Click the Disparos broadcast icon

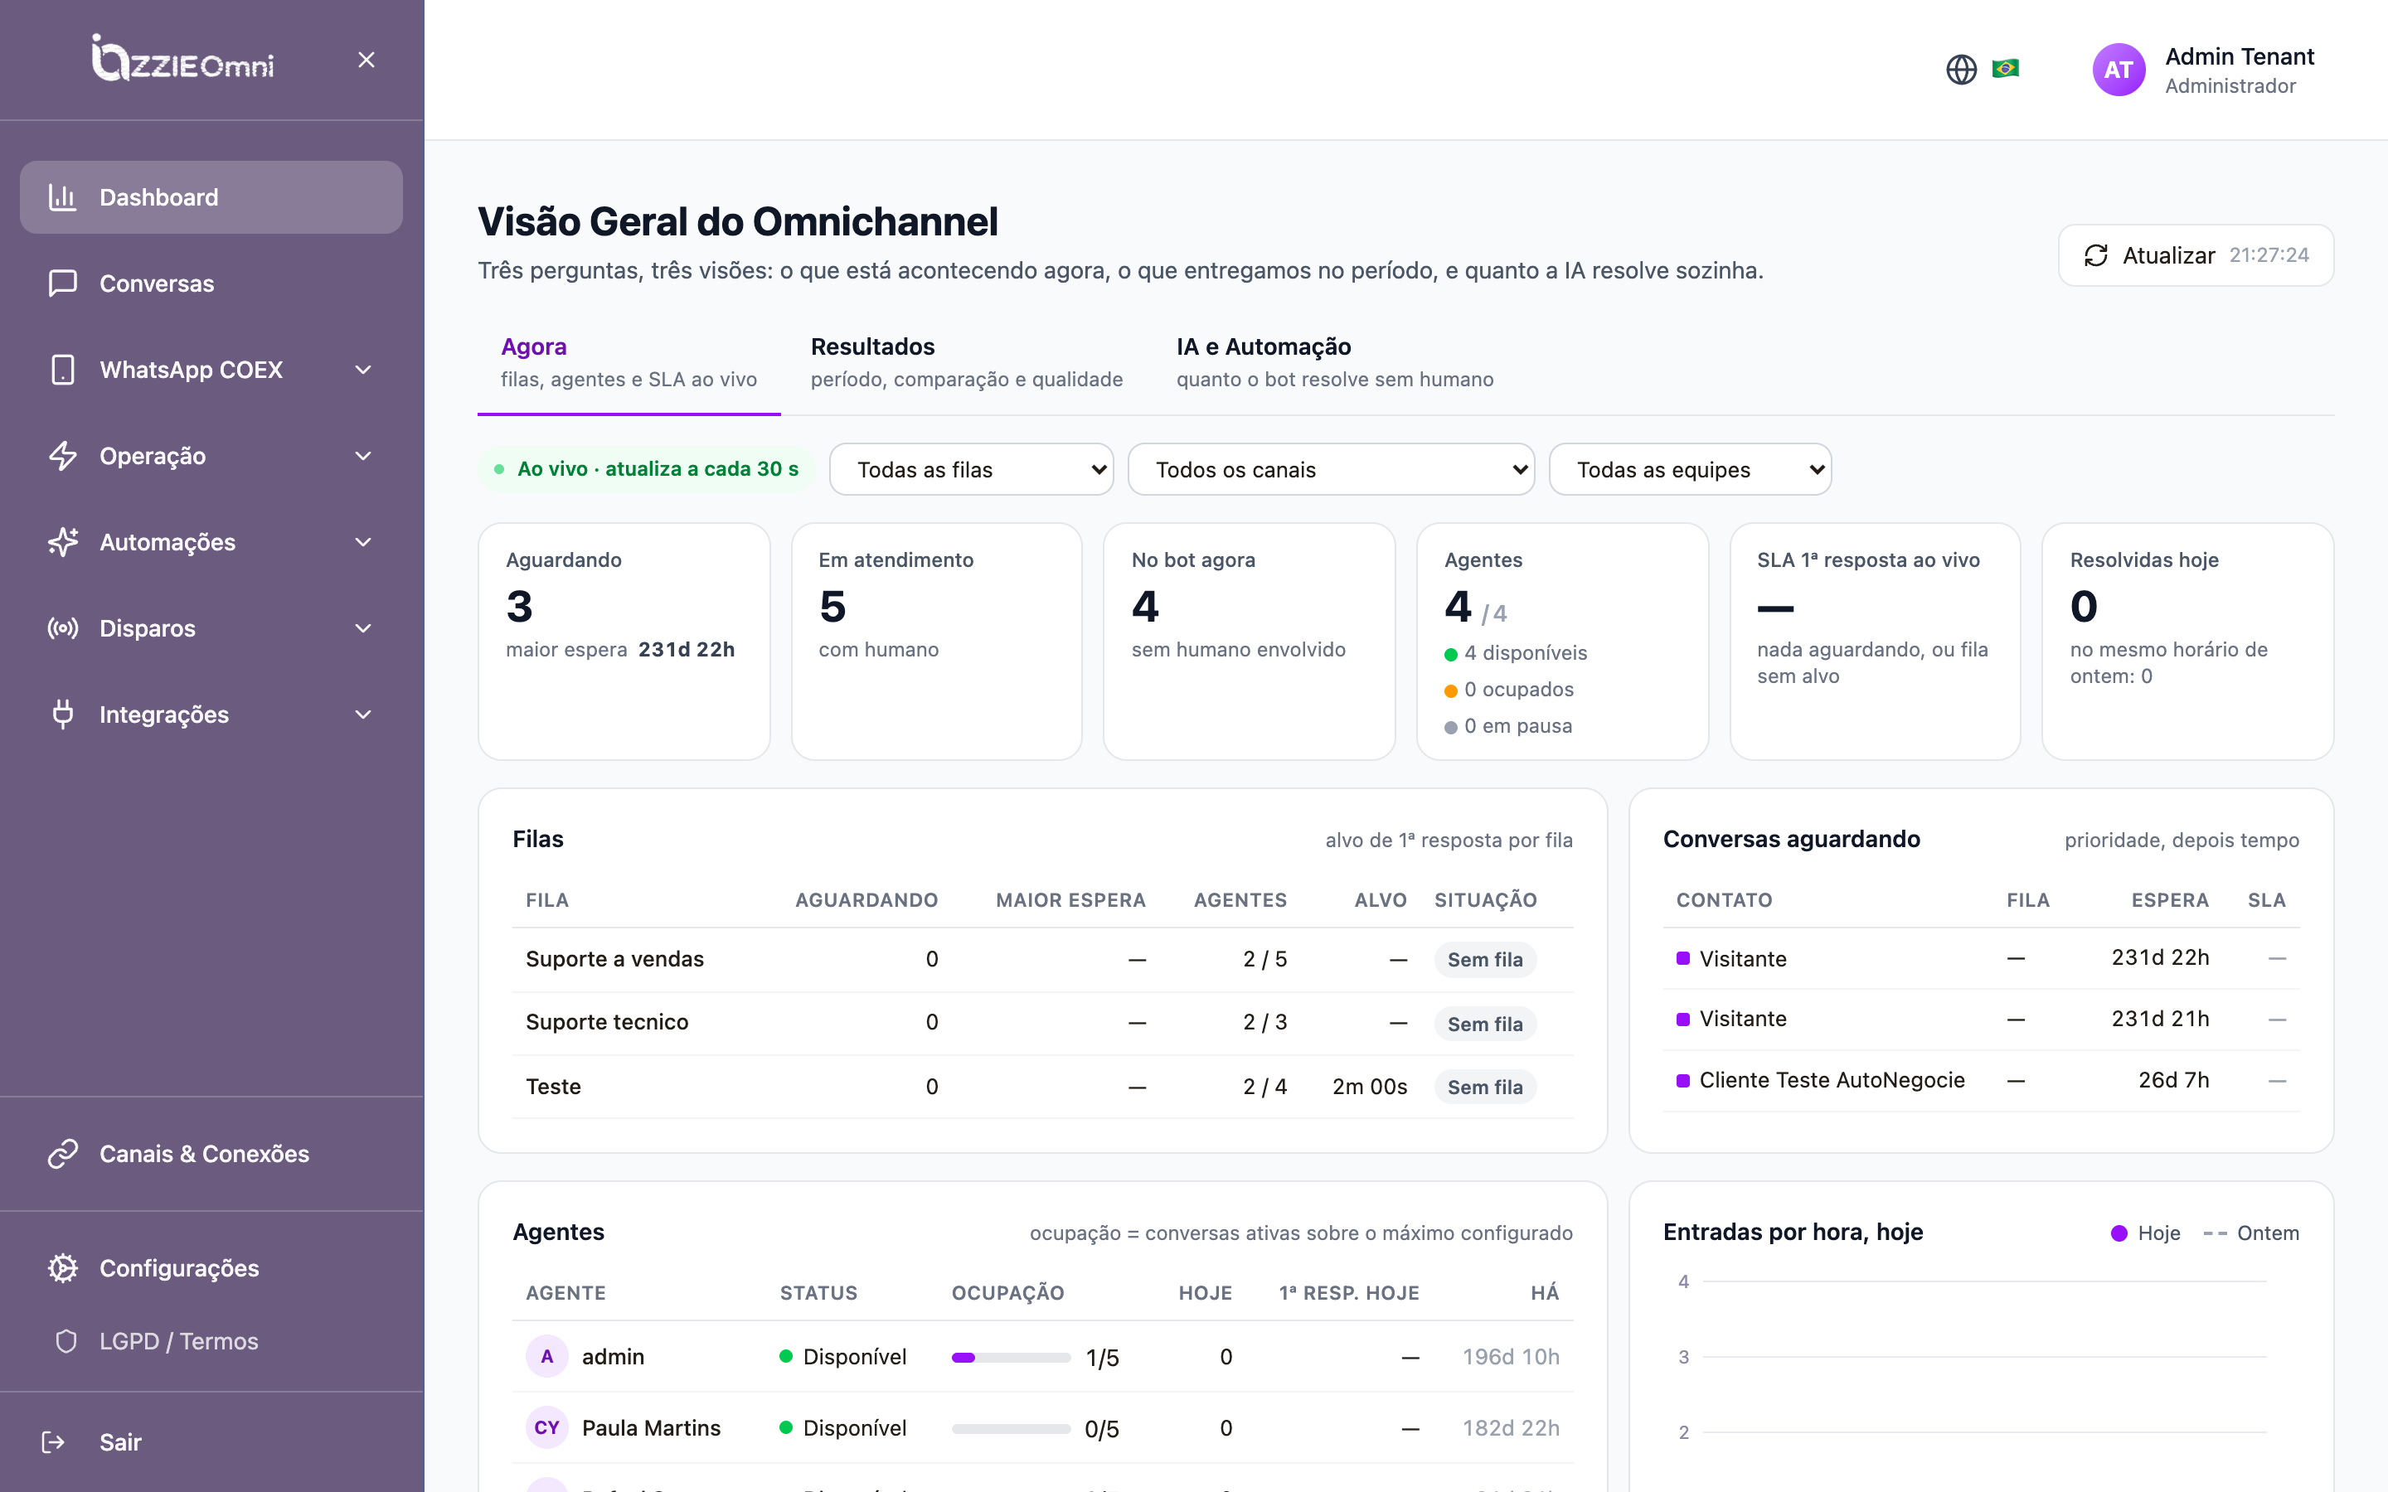[63, 627]
